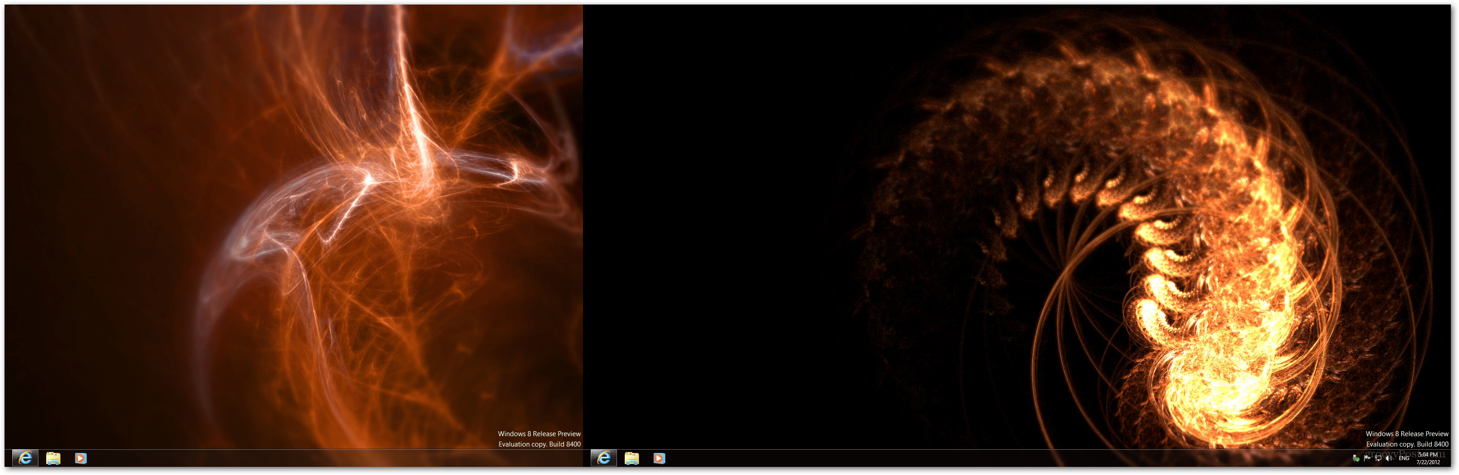Open the Action Center flag tray icon
Image resolution: width=1459 pixels, height=475 pixels.
click(x=1367, y=459)
